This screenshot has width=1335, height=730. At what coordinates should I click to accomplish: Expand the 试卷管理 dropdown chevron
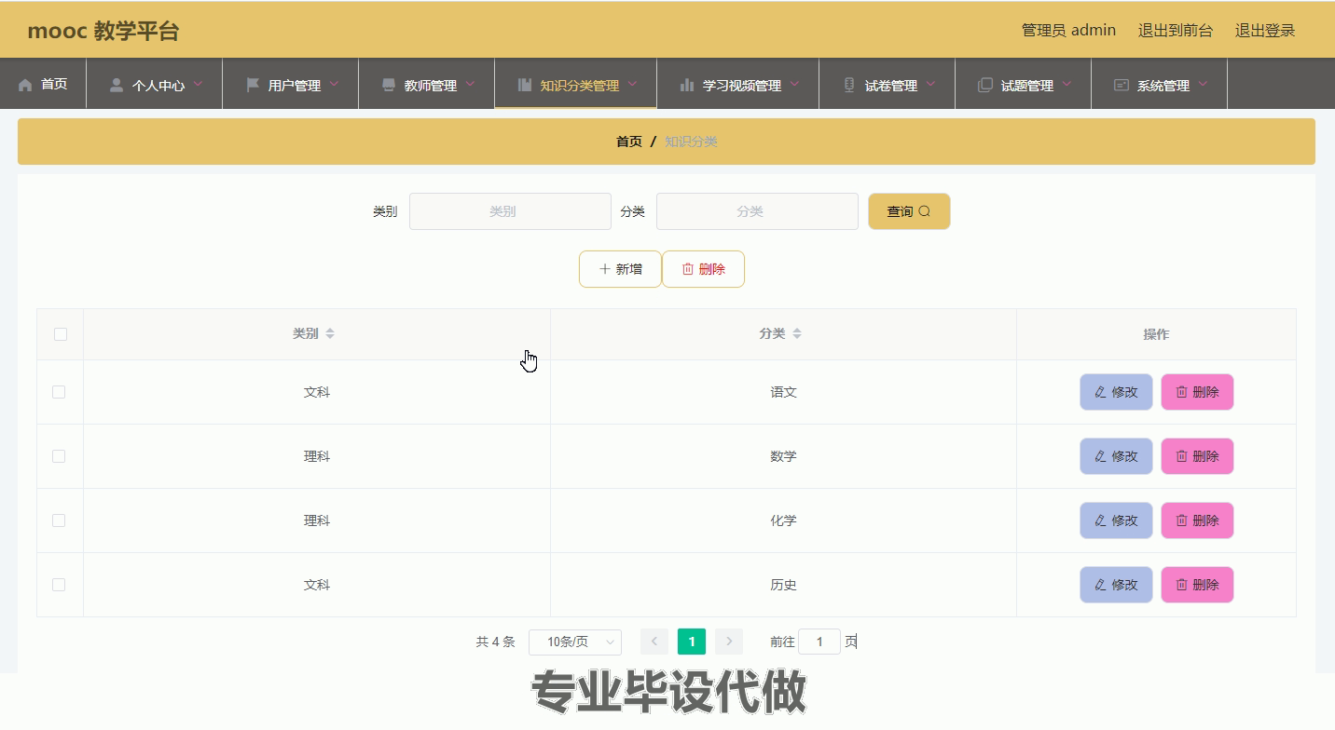point(930,84)
